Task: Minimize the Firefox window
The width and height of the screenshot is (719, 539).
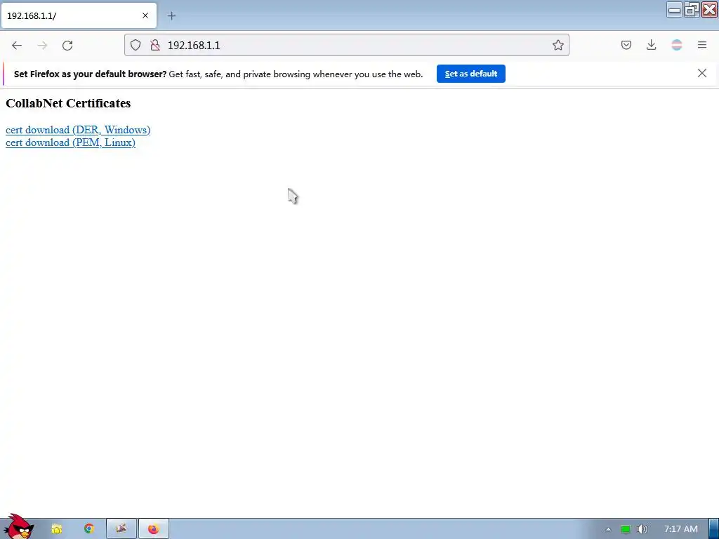Action: [674, 10]
